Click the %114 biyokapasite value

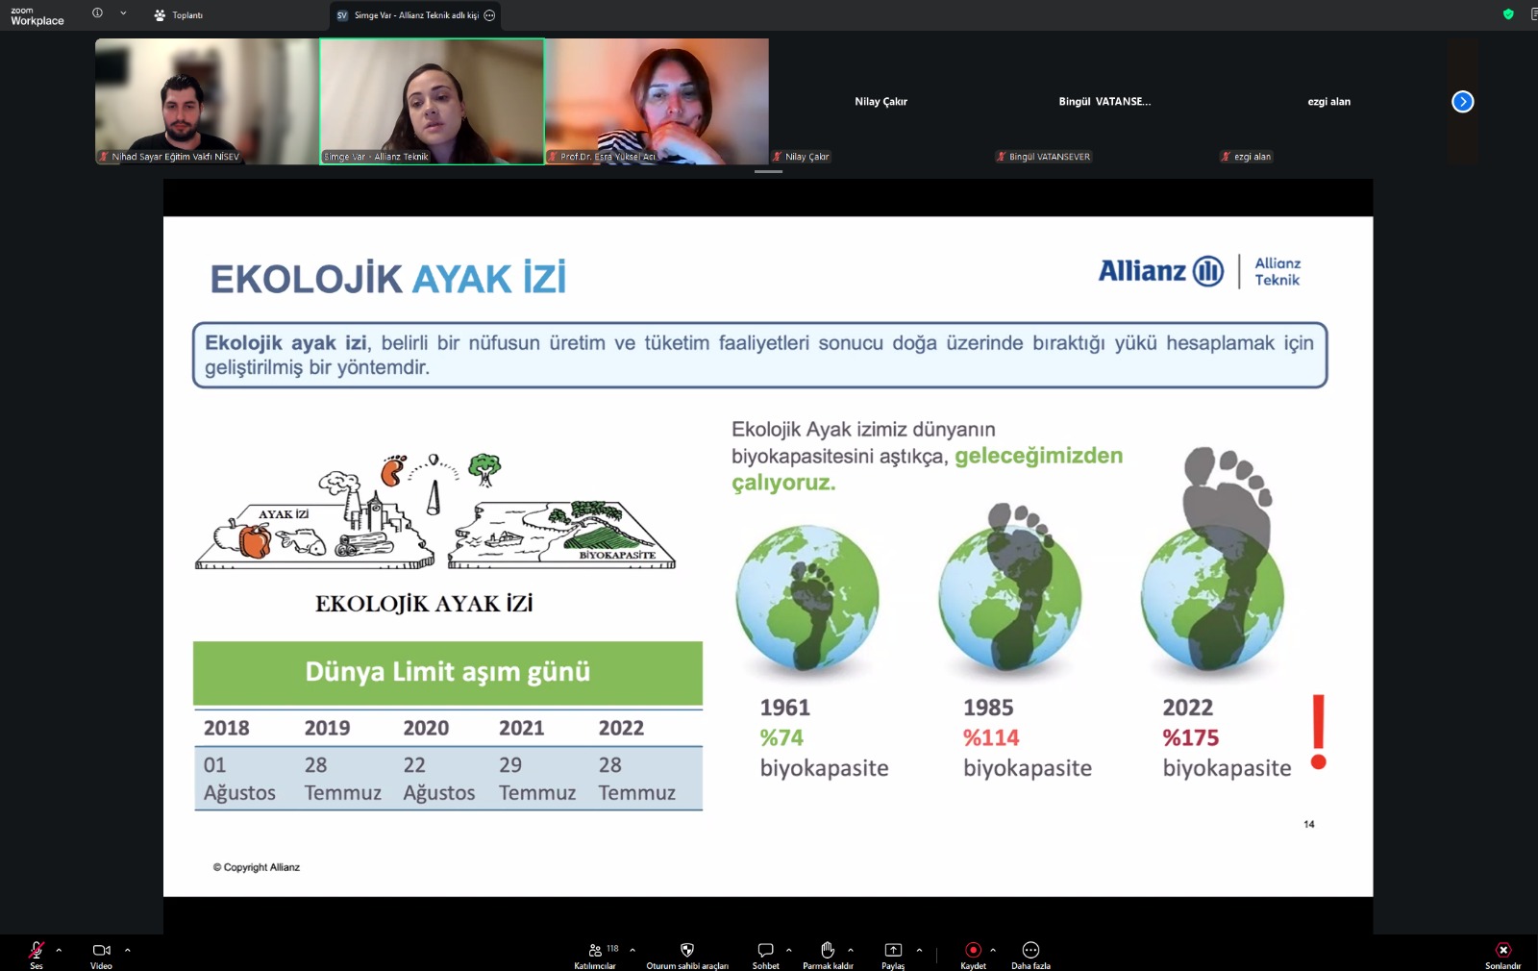click(x=991, y=737)
